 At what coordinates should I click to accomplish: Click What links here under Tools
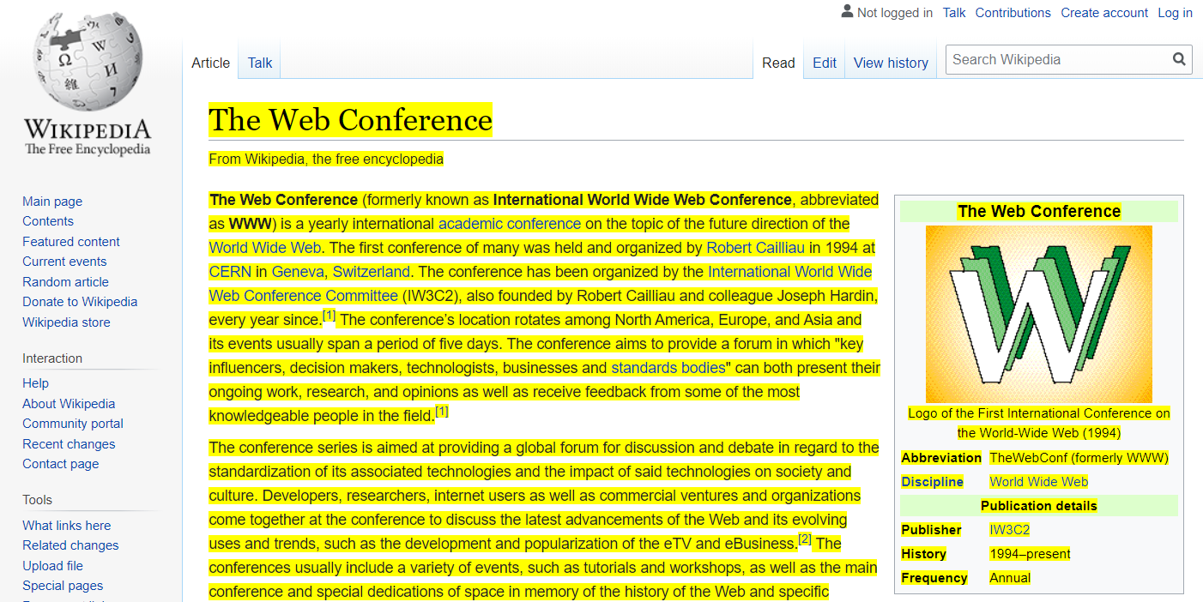tap(66, 526)
